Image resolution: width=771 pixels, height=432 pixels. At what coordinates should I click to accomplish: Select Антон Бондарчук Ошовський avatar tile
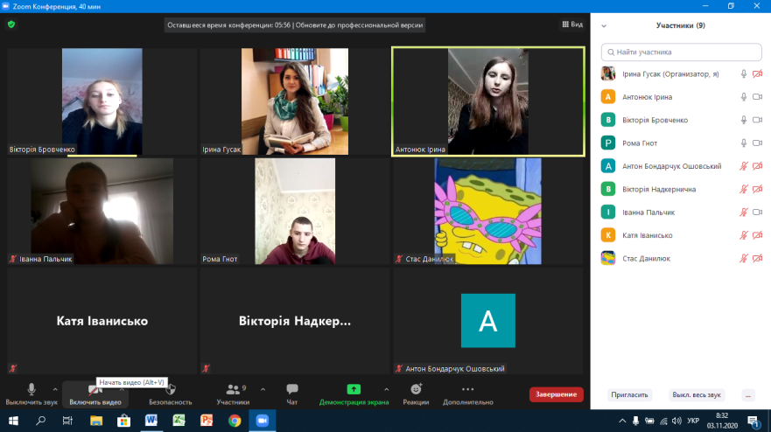coord(487,321)
